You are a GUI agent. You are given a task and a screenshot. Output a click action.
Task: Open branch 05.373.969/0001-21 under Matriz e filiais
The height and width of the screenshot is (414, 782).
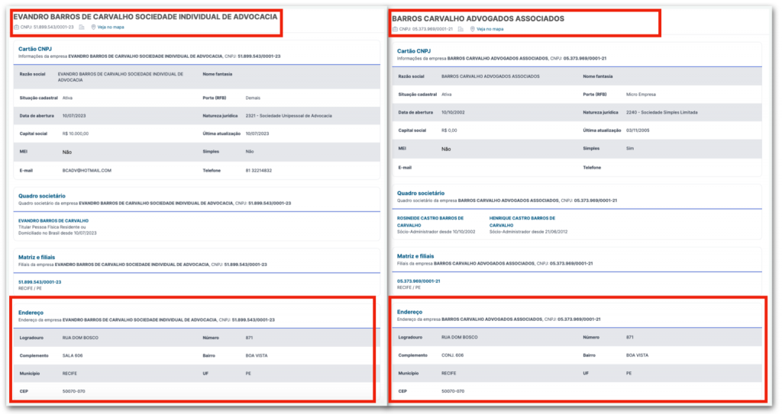[418, 281]
